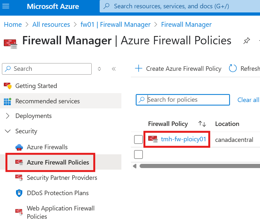
Task: Open the Azure portal hamburger menu
Action: point(6,6)
